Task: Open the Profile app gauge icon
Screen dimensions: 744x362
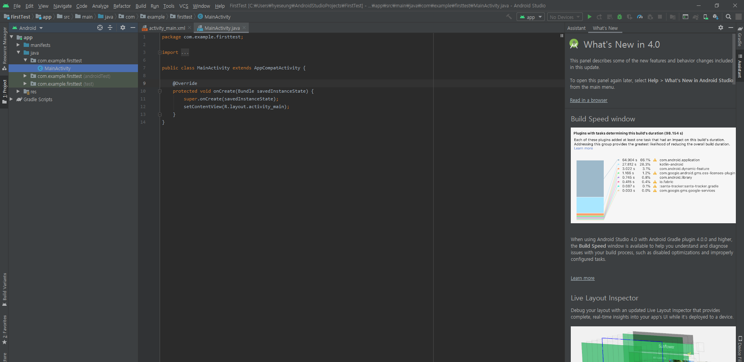Action: click(640, 17)
